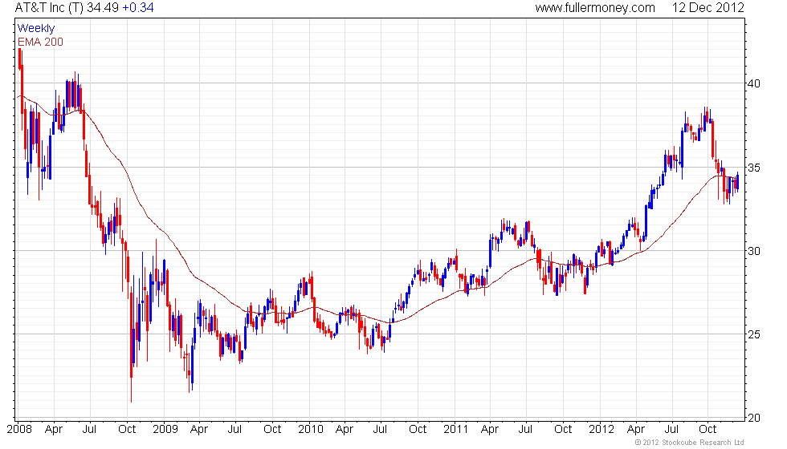Click the 'Apr' label right after 2008
Viewport: 787px width, 449px height.
[x=54, y=430]
